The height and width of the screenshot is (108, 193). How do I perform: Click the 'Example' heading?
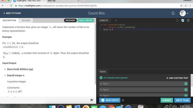7,37
